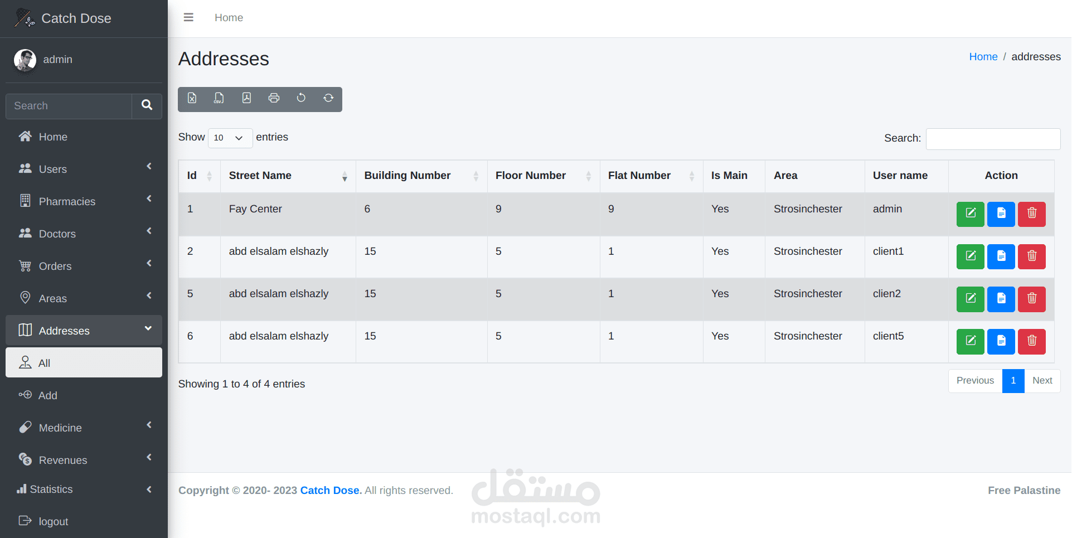Follow the Home breadcrumb link

983,57
